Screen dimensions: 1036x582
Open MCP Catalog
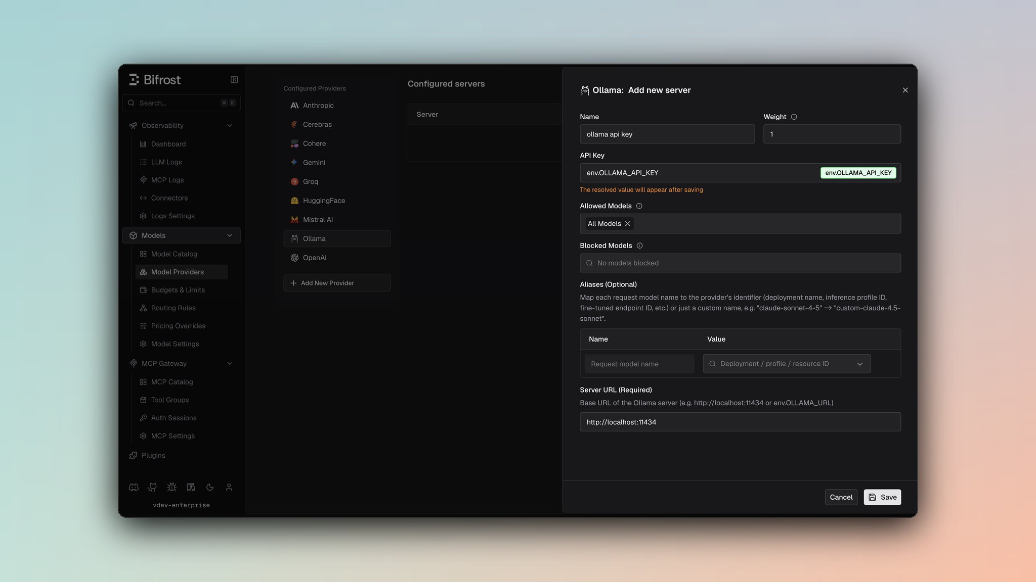tap(182, 382)
